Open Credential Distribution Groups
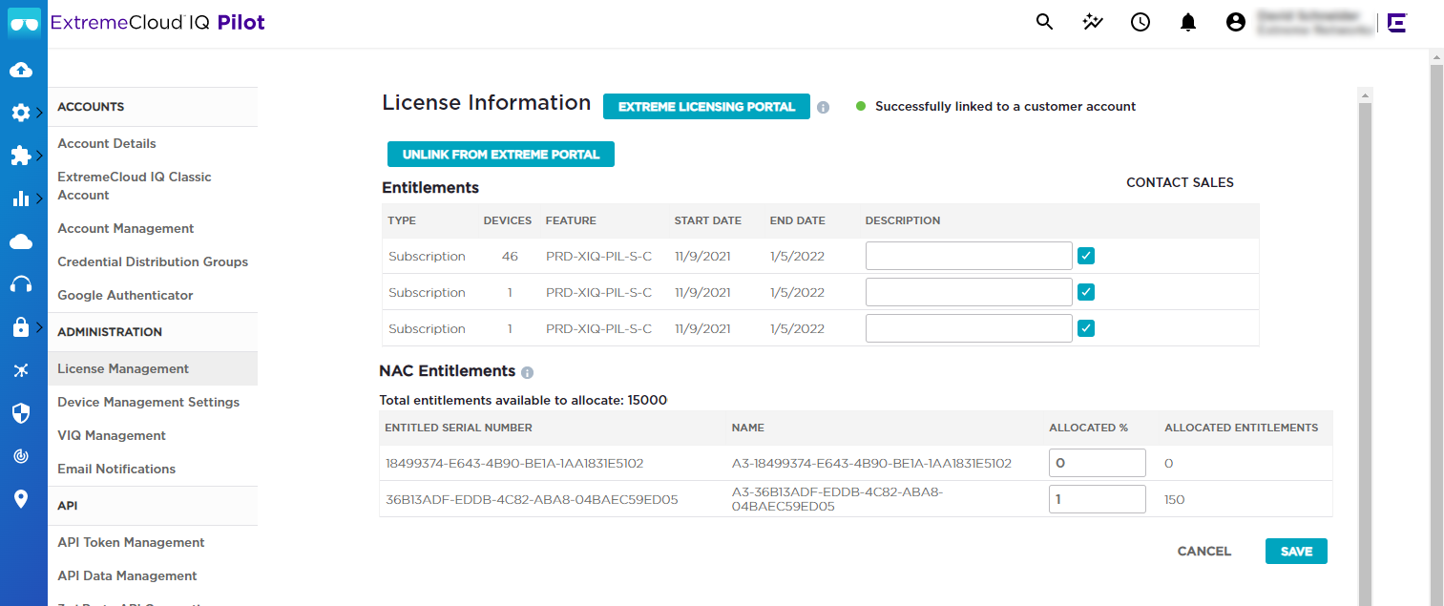The width and height of the screenshot is (1444, 606). [153, 261]
